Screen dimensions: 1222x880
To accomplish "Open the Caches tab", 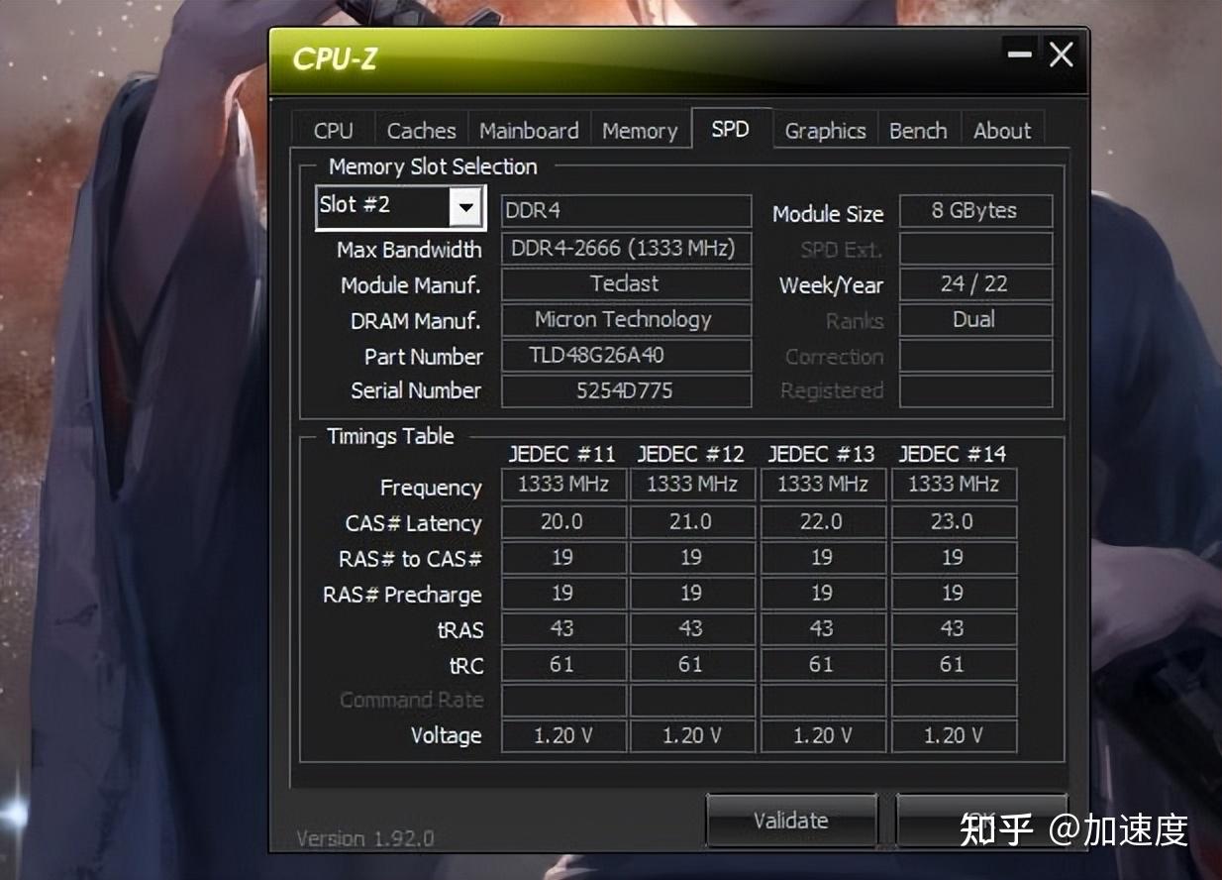I will [x=421, y=131].
